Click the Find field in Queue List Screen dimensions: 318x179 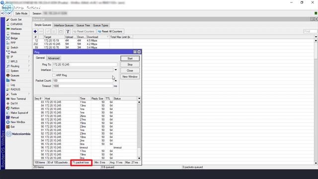click(310, 31)
